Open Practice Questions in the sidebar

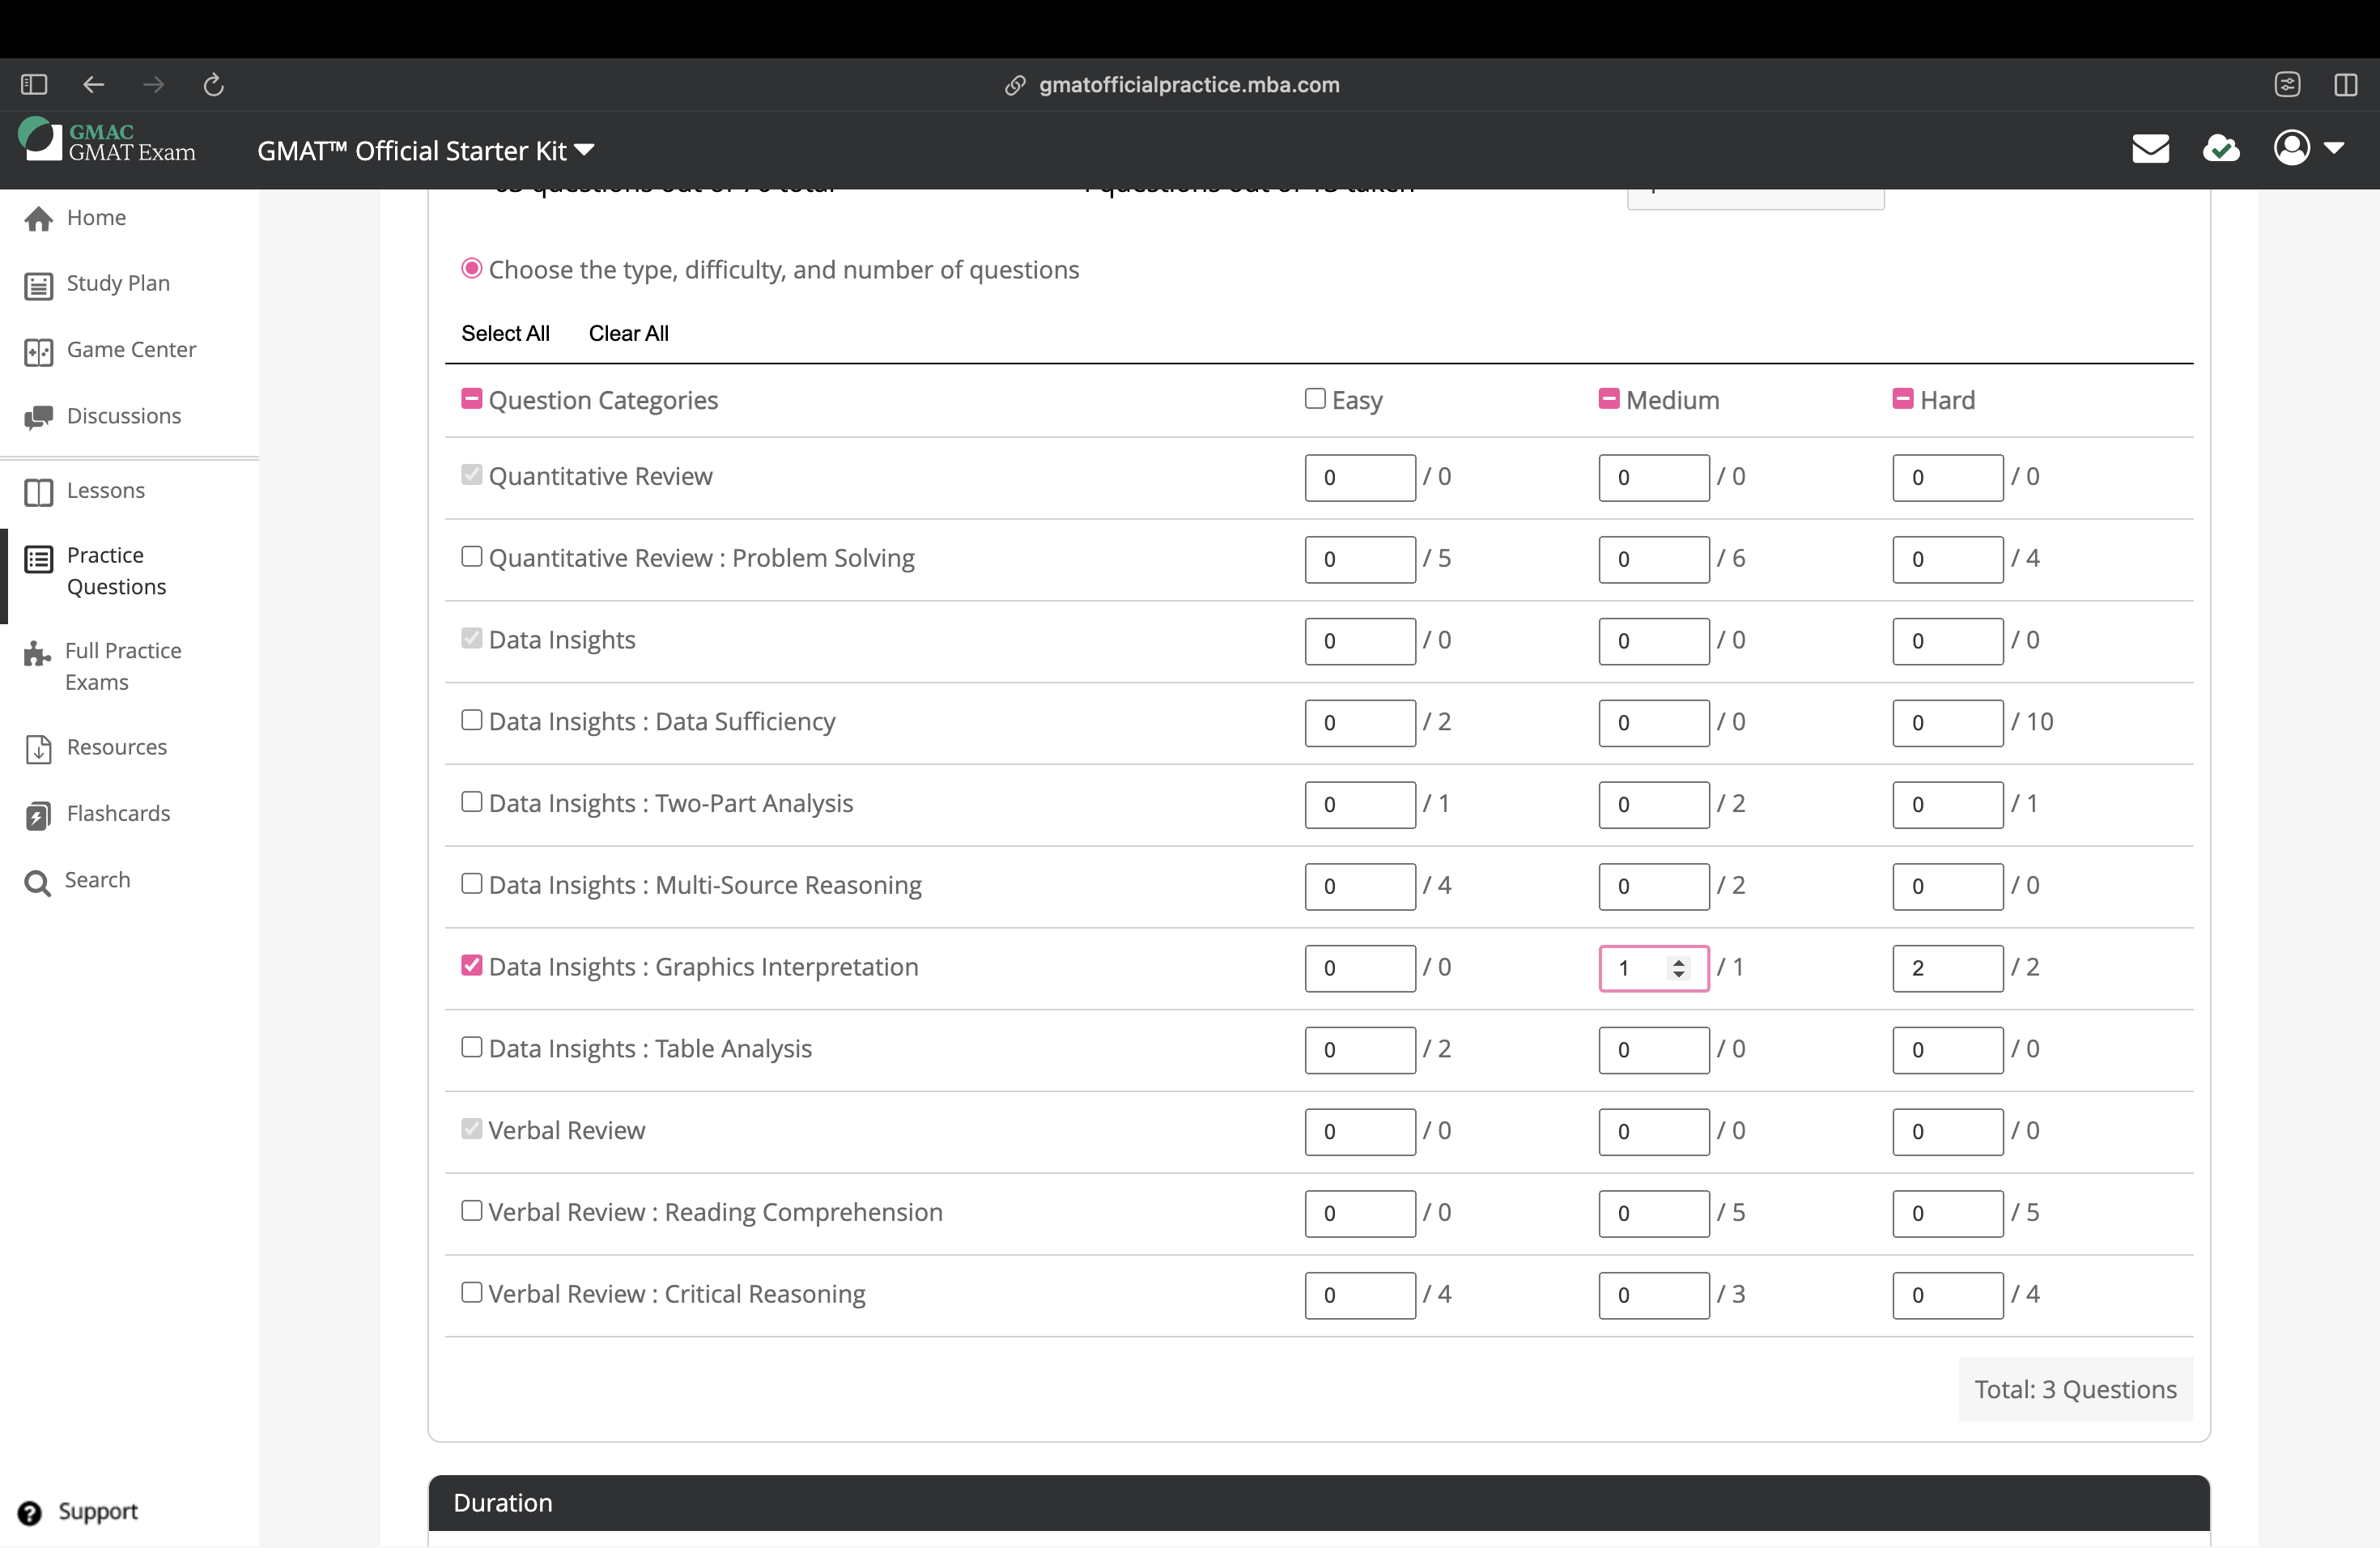click(x=116, y=570)
